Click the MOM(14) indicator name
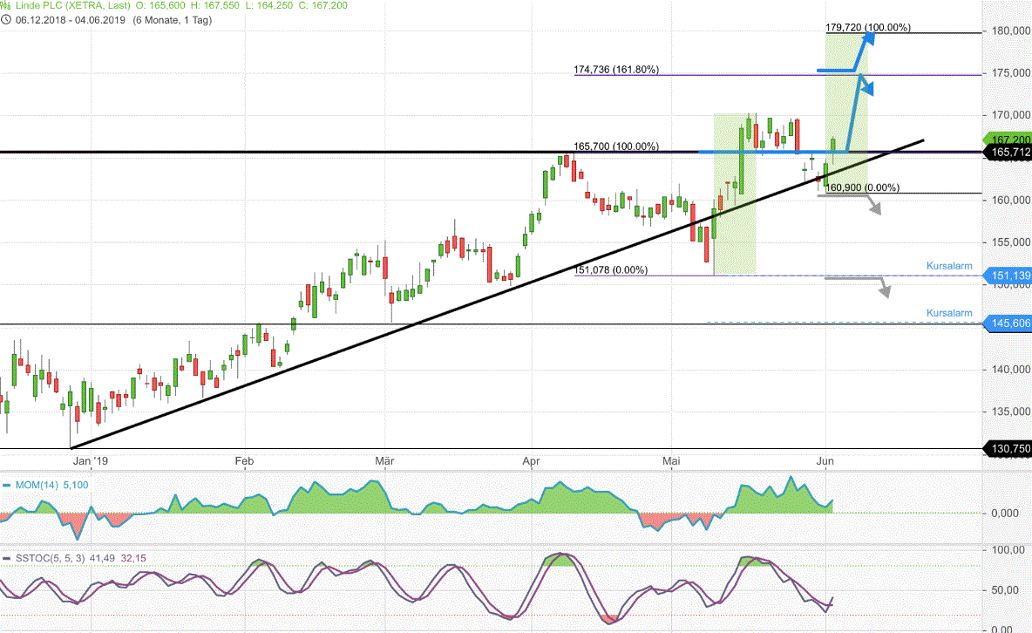The image size is (1032, 633). [x=37, y=486]
